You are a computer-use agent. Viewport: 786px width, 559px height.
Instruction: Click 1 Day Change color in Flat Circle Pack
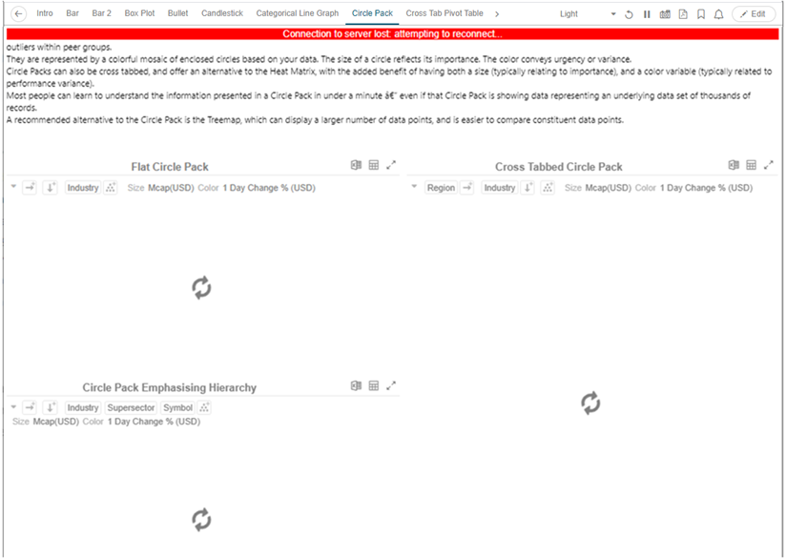269,188
